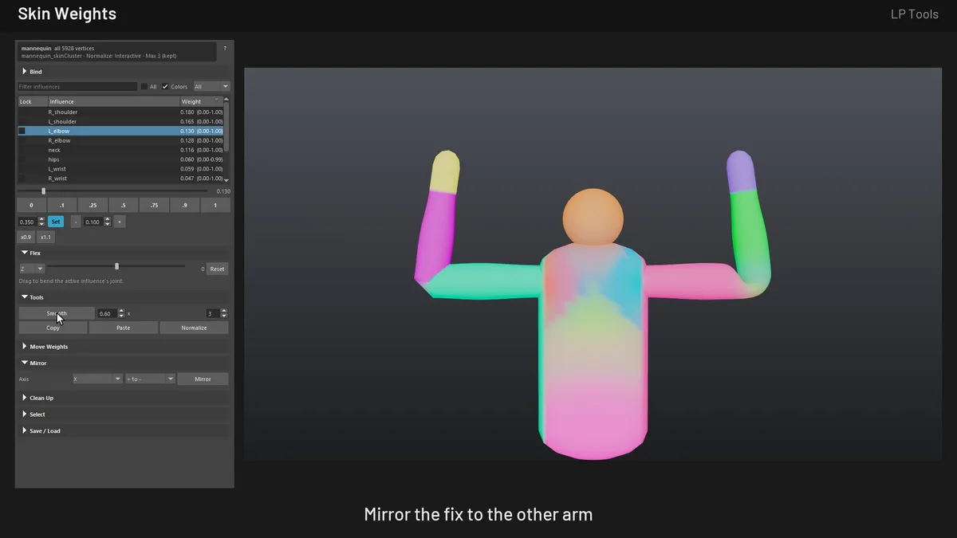Open the question mark help button
957x538 pixels.
pyautogui.click(x=225, y=49)
